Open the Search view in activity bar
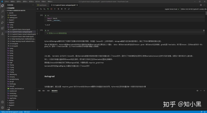The width and height of the screenshot is (207, 113). tap(2, 11)
